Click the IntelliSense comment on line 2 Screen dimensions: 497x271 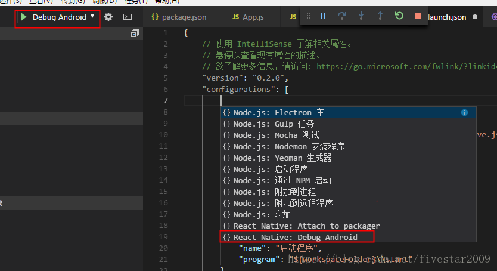[277, 44]
